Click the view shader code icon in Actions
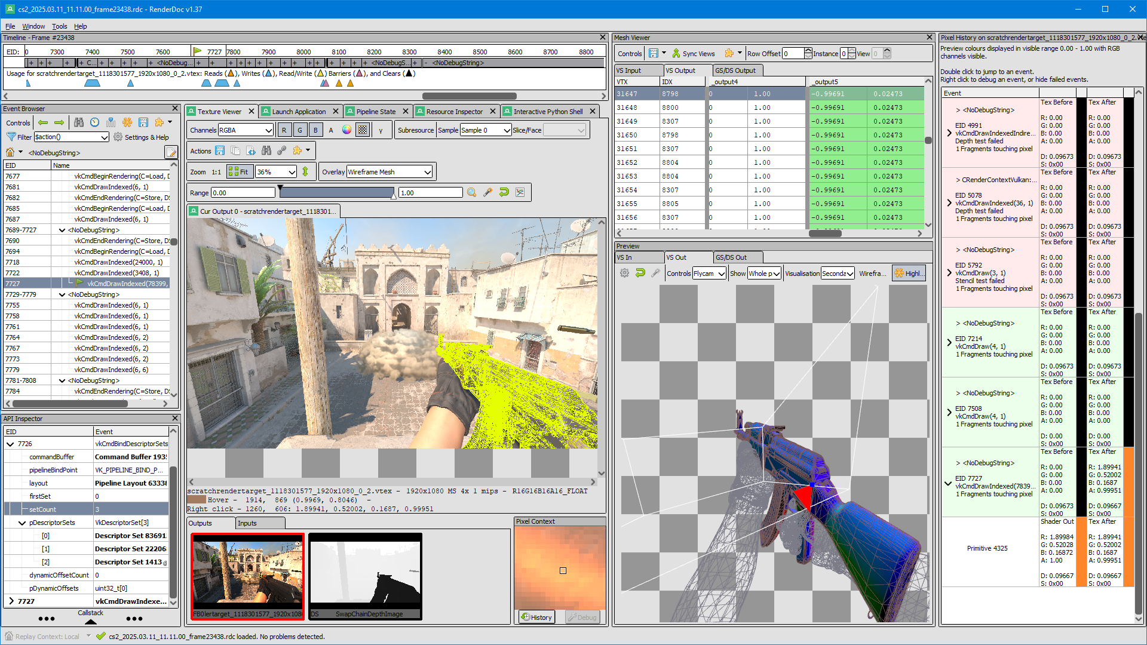Image resolution: width=1147 pixels, height=645 pixels. 251,150
